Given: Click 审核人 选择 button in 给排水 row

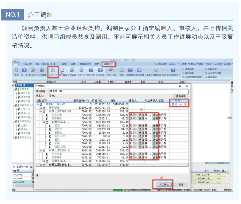Looking at the screenshot, I should coord(155,129).
